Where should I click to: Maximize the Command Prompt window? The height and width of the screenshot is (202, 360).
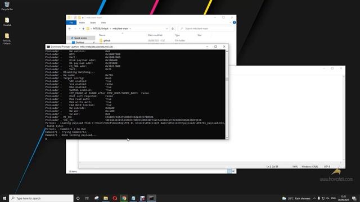pyautogui.click(x=215, y=47)
